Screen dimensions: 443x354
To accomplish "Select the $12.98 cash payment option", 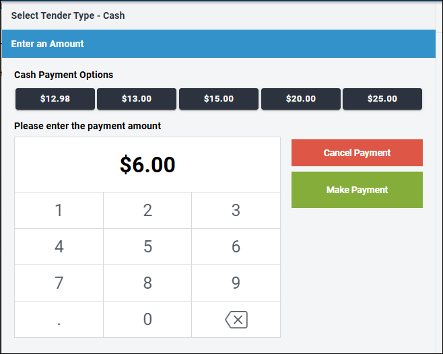I will coord(55,99).
